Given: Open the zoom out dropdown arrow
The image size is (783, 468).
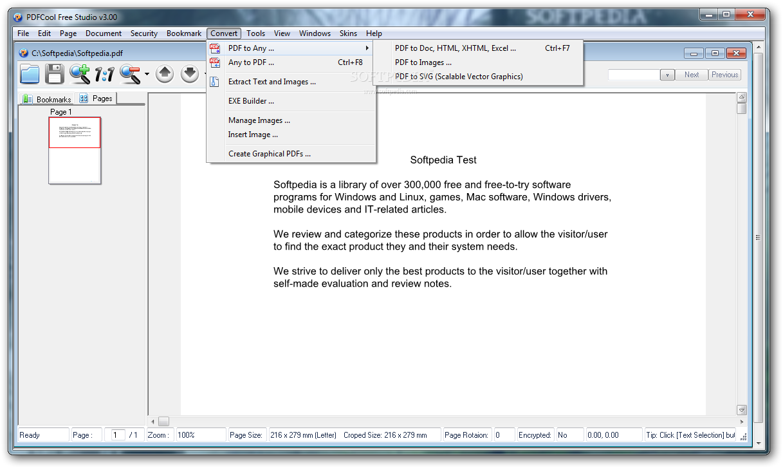Looking at the screenshot, I should point(147,75).
